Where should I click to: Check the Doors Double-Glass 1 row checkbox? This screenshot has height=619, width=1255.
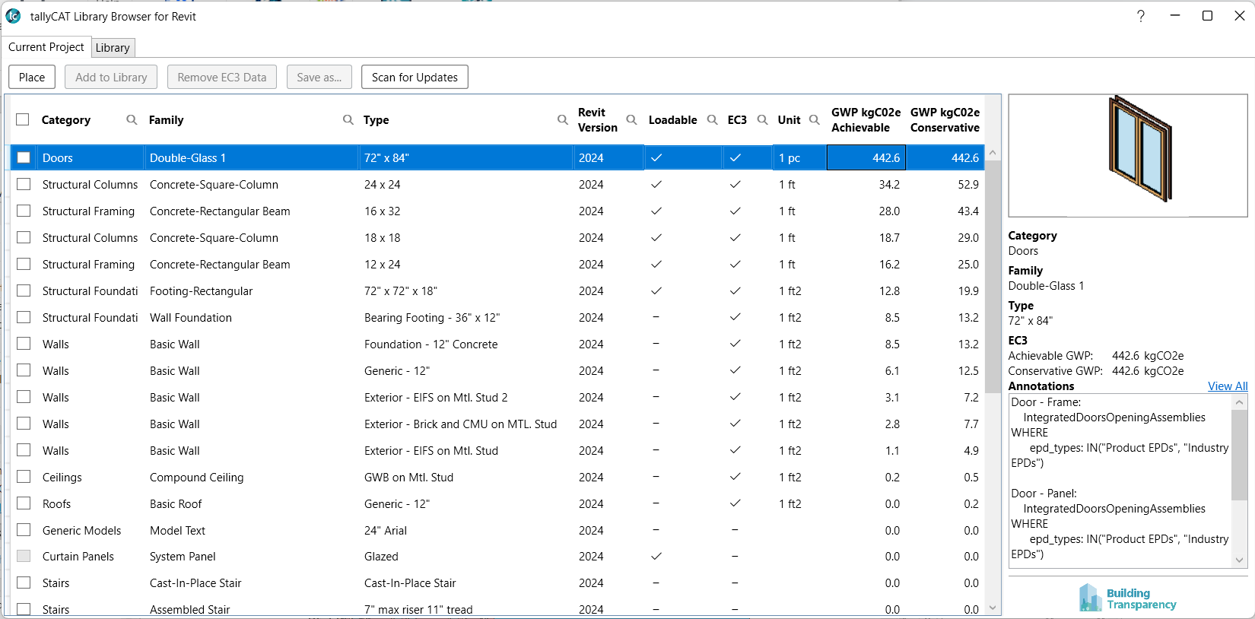click(x=24, y=157)
